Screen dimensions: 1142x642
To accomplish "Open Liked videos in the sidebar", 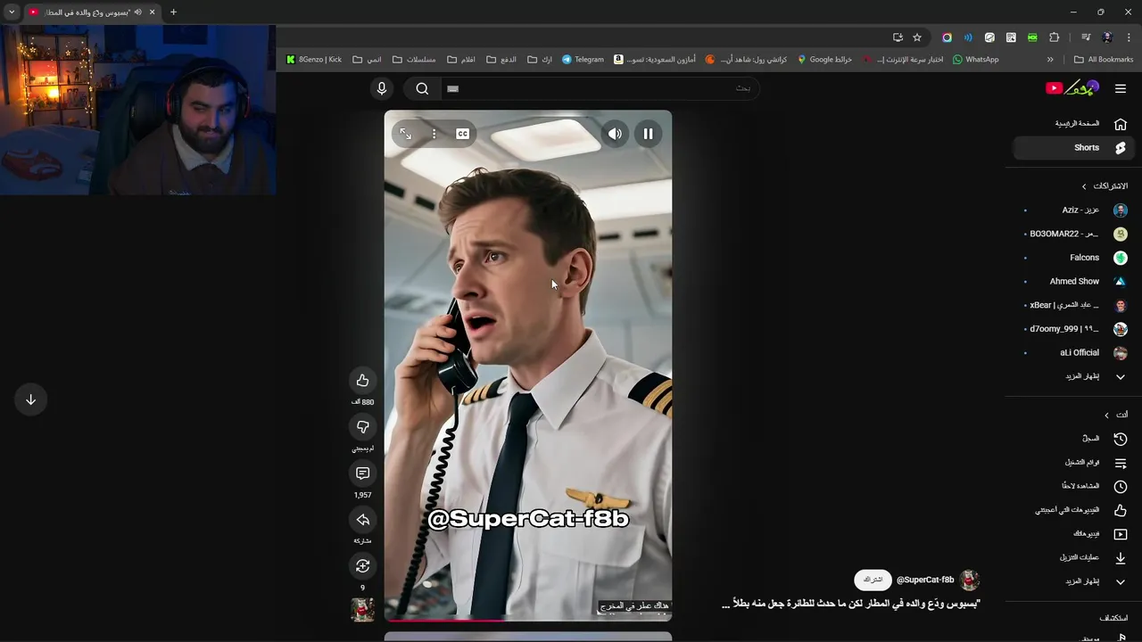I will 1073,510.
